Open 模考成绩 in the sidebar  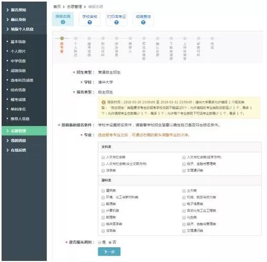(x=18, y=99)
